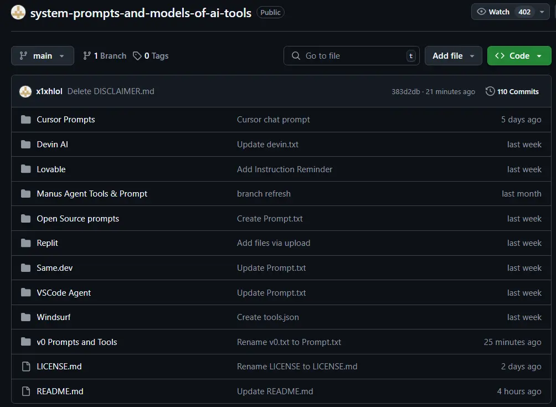Open the main branch selector dropdown
The image size is (556, 407).
pyautogui.click(x=43, y=56)
